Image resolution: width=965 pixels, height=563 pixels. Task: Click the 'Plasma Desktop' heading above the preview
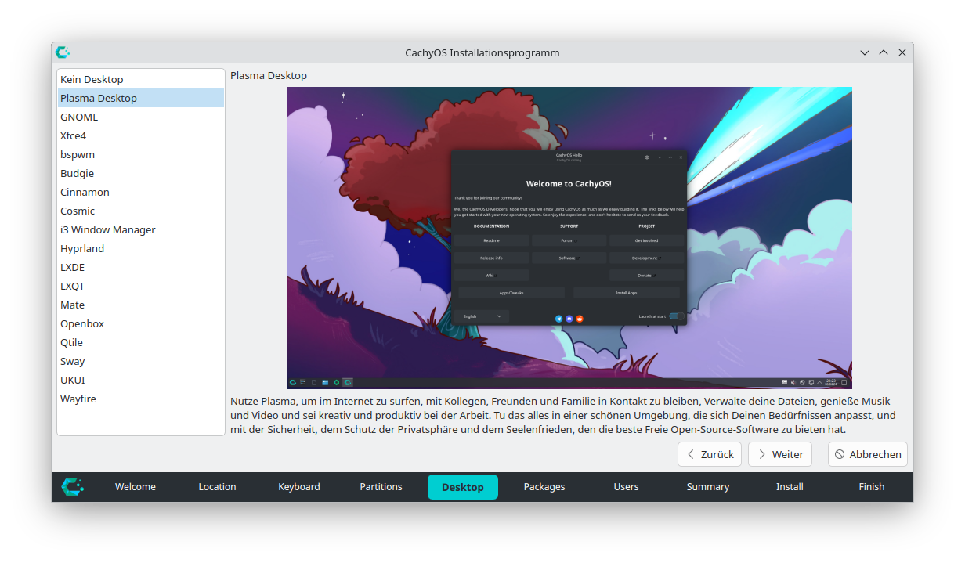tap(269, 76)
